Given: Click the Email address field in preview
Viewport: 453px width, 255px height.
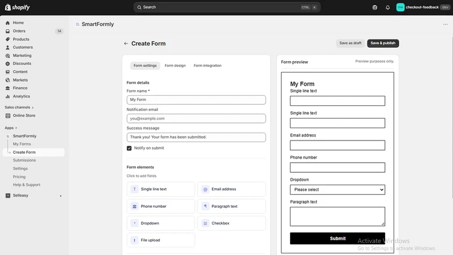Looking at the screenshot, I should click(337, 145).
